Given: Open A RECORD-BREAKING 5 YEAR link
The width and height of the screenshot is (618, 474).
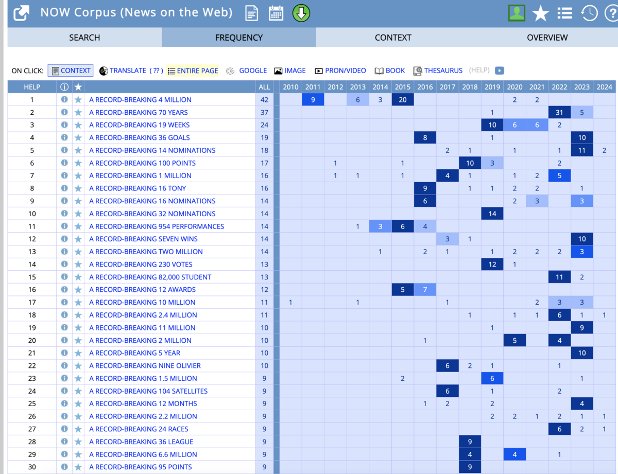Looking at the screenshot, I should click(135, 353).
